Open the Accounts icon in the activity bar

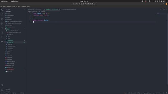coord(2,85)
